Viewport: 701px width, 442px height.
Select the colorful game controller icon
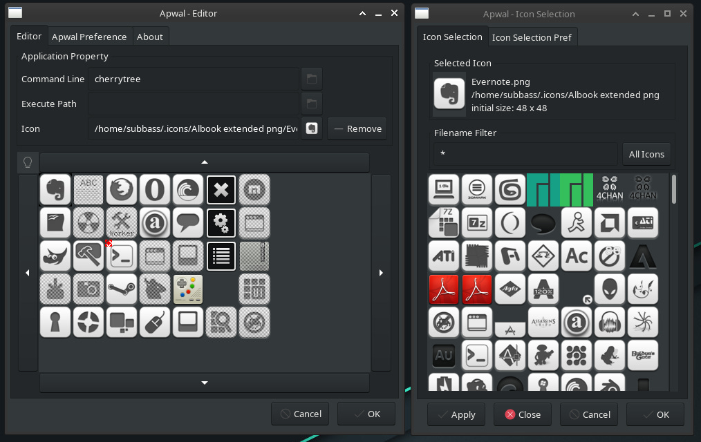tap(188, 289)
